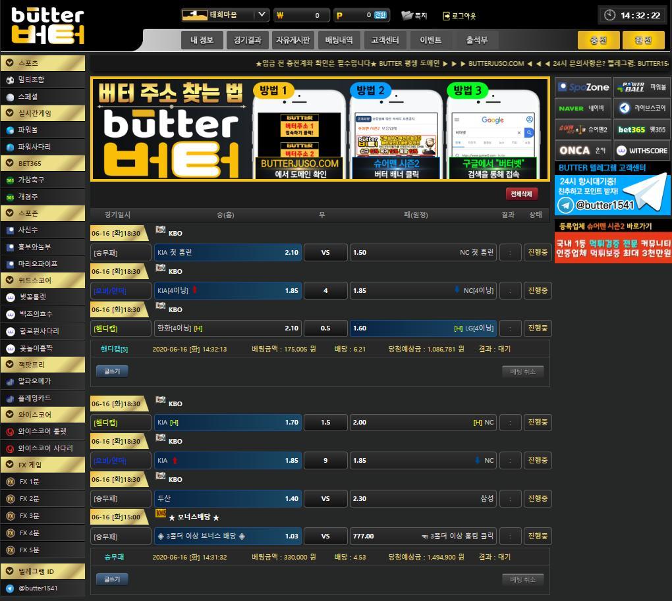Open the 태희마음 user dropdown
Image resolution: width=672 pixels, height=601 pixels.
click(262, 14)
